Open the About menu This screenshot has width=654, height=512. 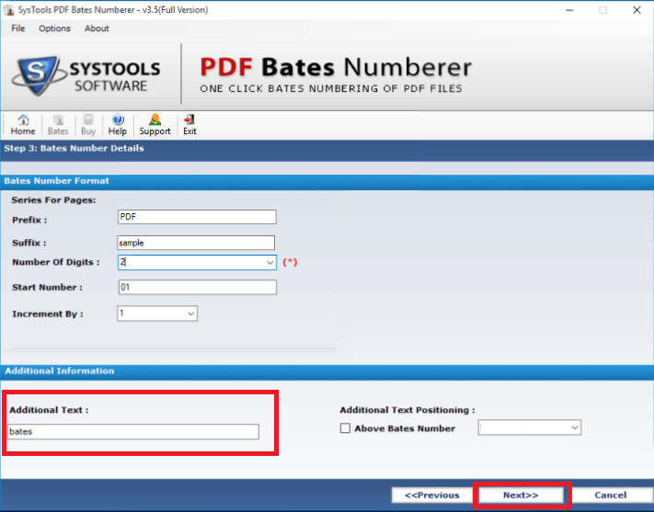click(97, 28)
